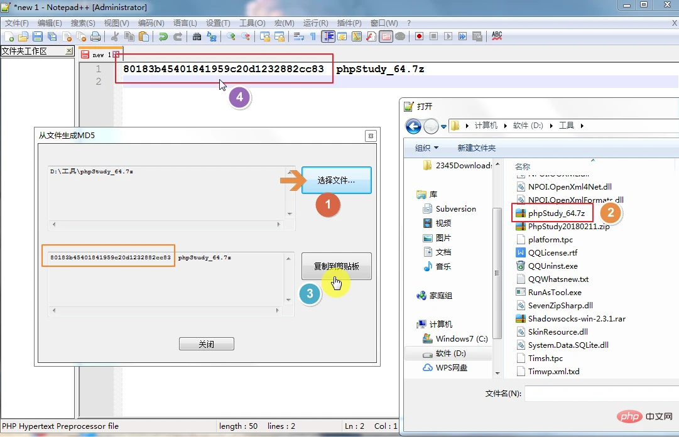Image resolution: width=679 pixels, height=437 pixels.
Task: Click 关闭 in the MD5 dialog
Action: (207, 344)
